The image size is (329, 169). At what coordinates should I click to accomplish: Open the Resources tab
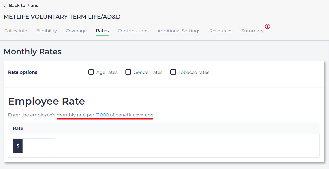point(221,31)
